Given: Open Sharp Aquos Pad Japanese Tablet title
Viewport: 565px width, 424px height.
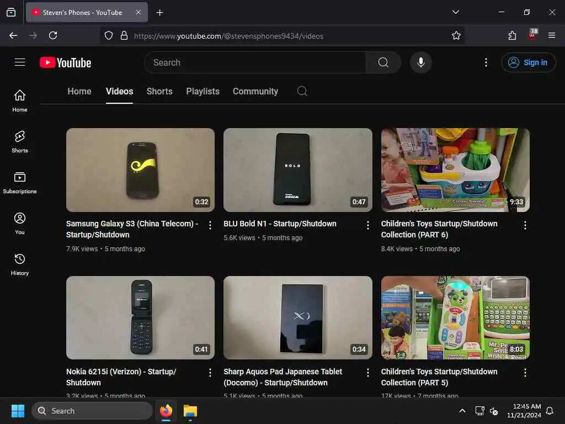Looking at the screenshot, I should click(283, 377).
